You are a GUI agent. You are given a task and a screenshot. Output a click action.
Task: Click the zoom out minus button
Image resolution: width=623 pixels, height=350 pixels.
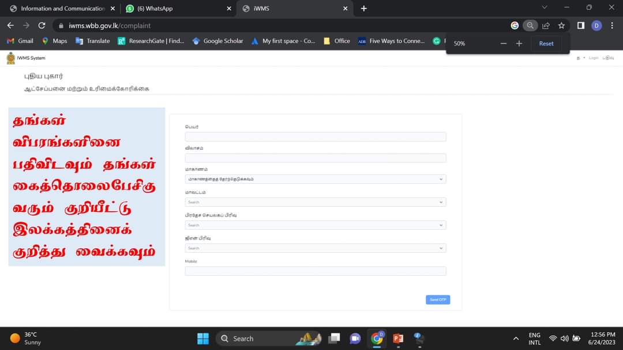tap(504, 44)
